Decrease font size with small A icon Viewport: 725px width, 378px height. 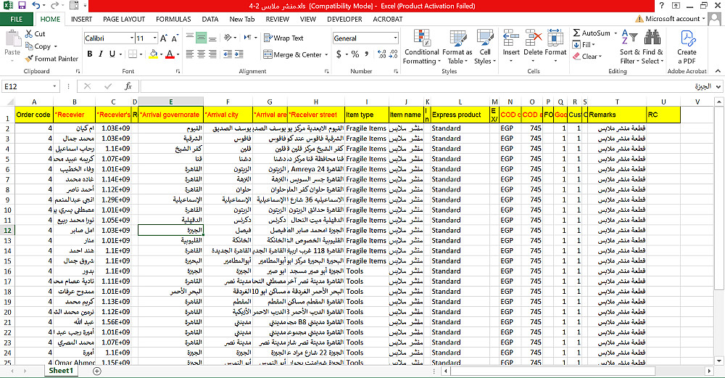click(175, 38)
